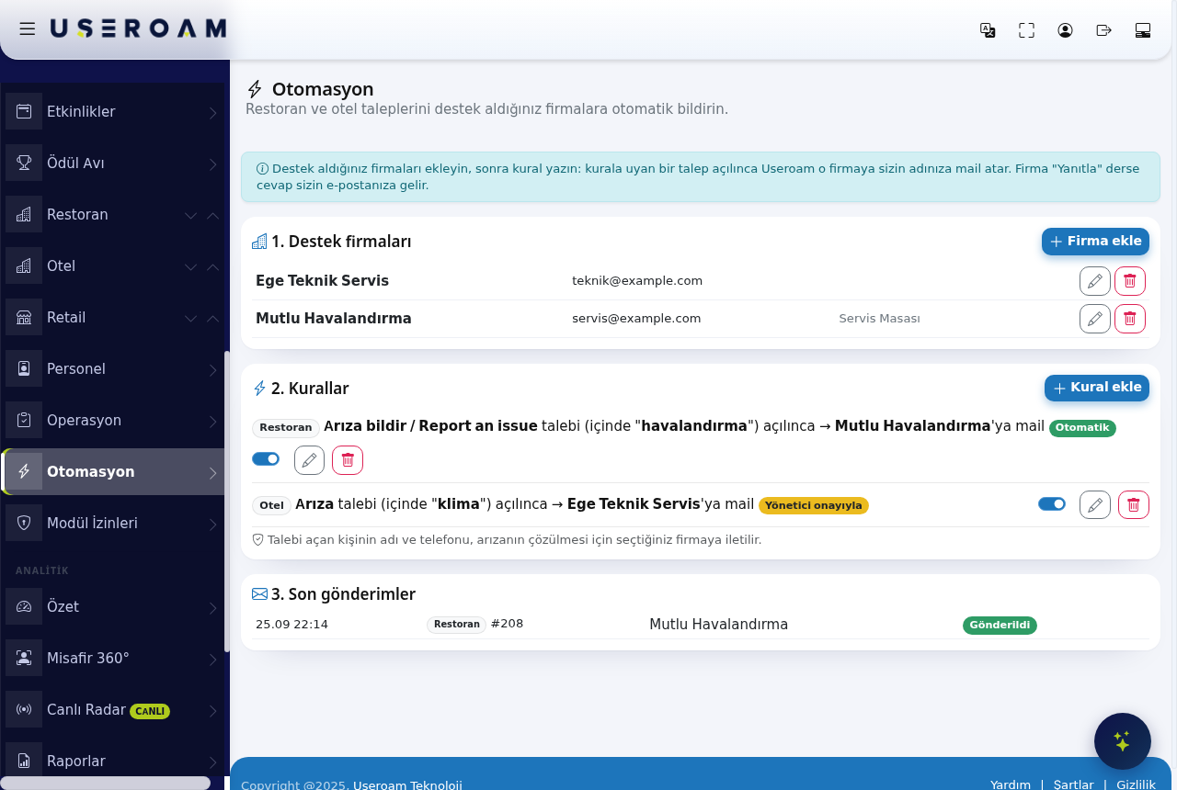Viewport: 1177px width, 790px height.
Task: Open the AI sparkle assistant button
Action: [1123, 741]
